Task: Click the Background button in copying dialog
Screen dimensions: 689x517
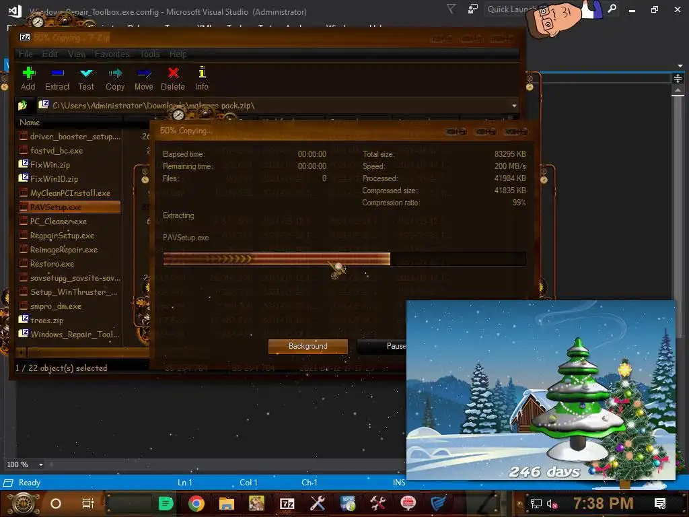Action: point(308,346)
